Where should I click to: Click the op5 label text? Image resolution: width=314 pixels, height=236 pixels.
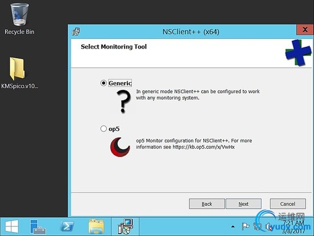(x=114, y=129)
